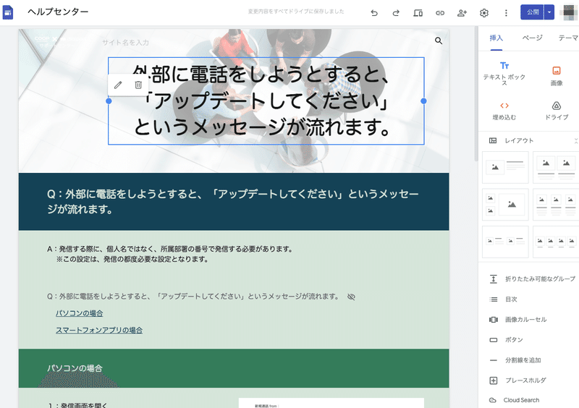Pick the image-left text-right layout

click(x=505, y=167)
